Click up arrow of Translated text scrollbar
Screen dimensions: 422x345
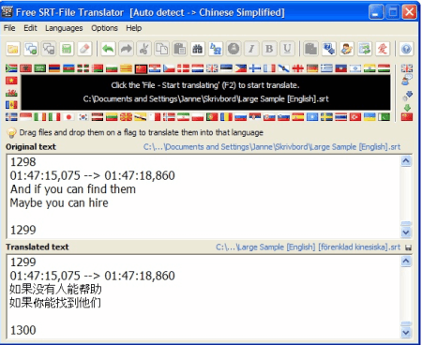pos(406,261)
